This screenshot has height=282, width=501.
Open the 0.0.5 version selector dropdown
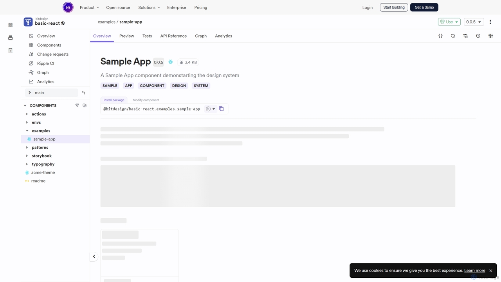(x=474, y=22)
